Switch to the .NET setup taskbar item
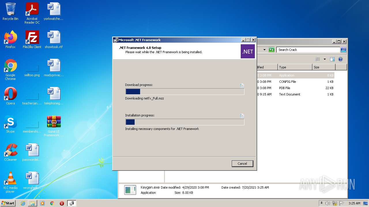The width and height of the screenshot is (369, 207). point(72,203)
